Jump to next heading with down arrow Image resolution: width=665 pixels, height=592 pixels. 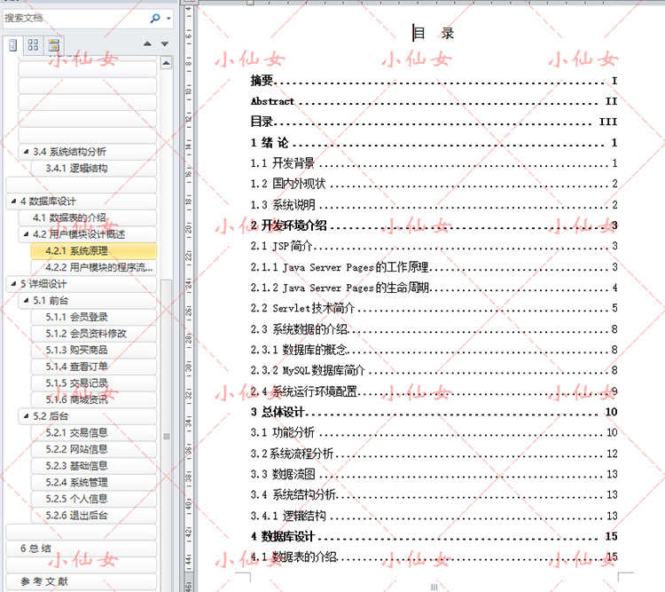point(165,43)
